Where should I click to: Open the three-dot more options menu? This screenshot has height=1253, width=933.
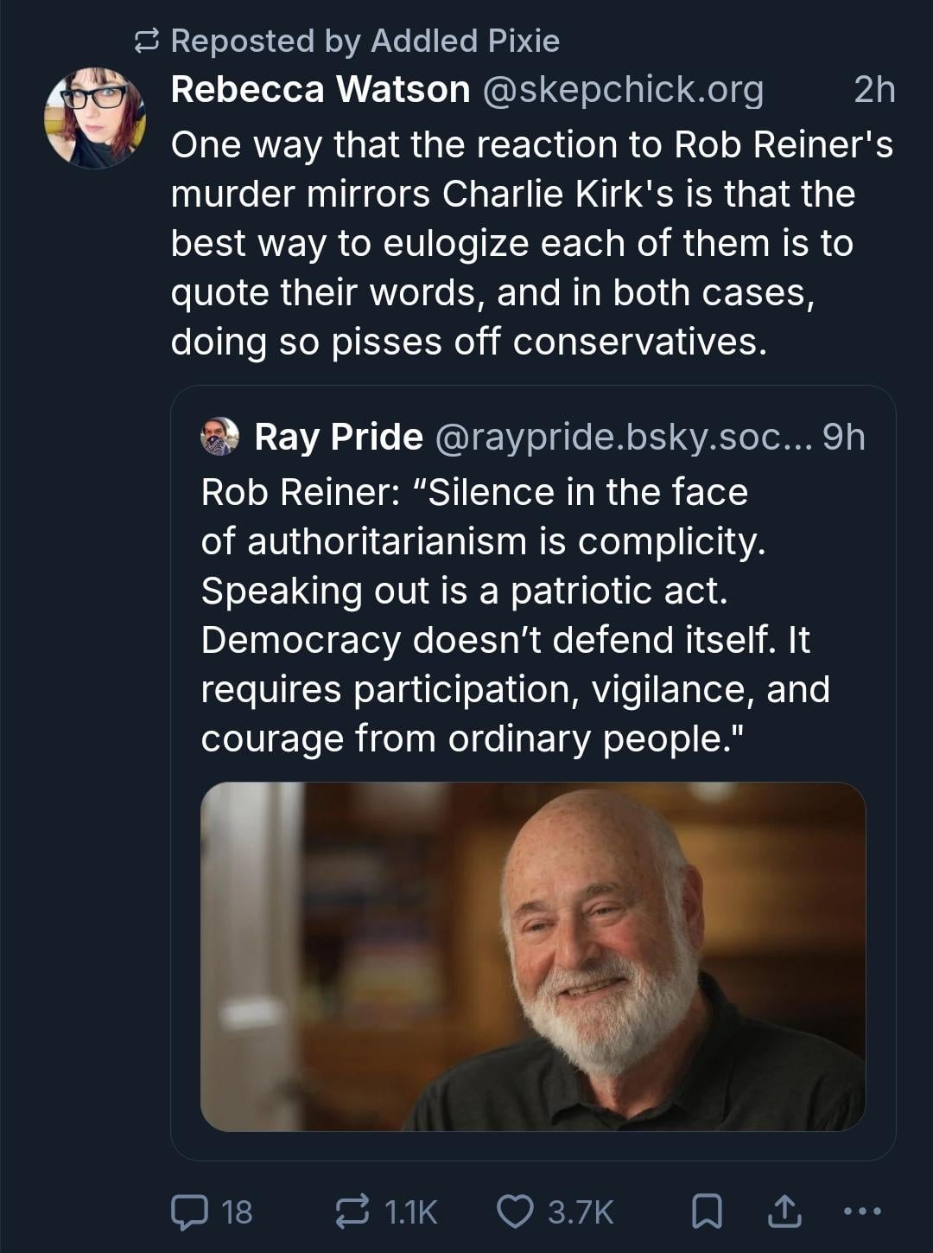click(x=861, y=1211)
